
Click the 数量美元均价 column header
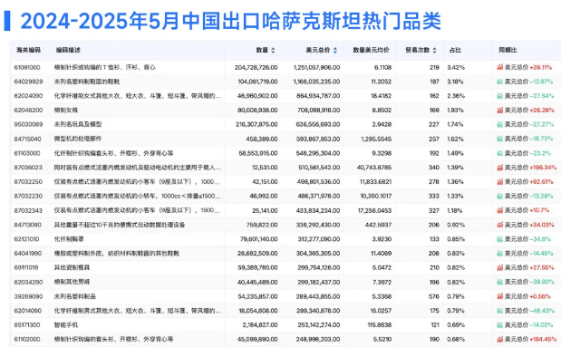coord(371,50)
